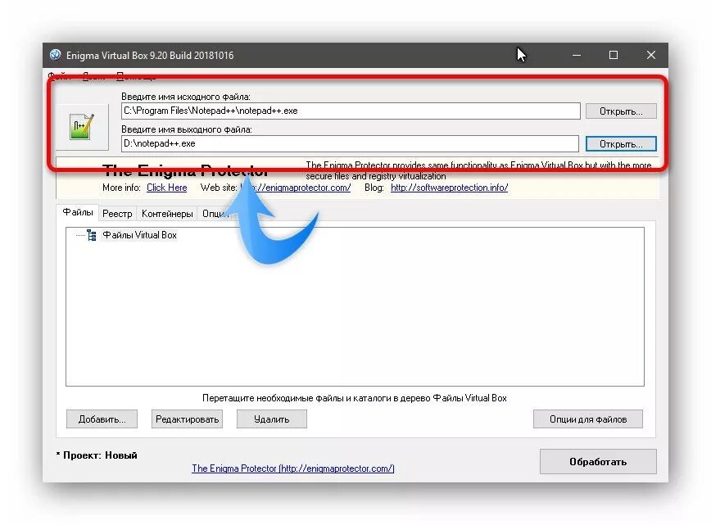Switch to the Реестр tab
The width and height of the screenshot is (711, 525).
tap(117, 214)
